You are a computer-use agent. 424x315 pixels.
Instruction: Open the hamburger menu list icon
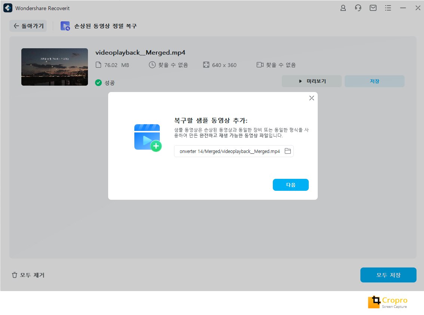(x=388, y=8)
